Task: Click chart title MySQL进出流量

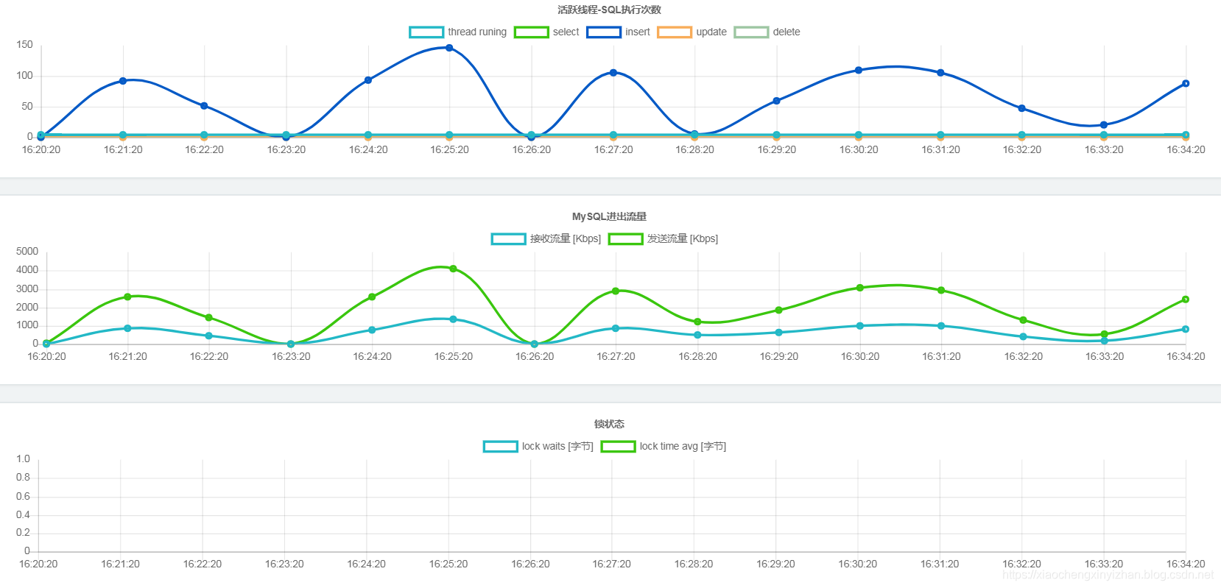Action: [x=610, y=216]
